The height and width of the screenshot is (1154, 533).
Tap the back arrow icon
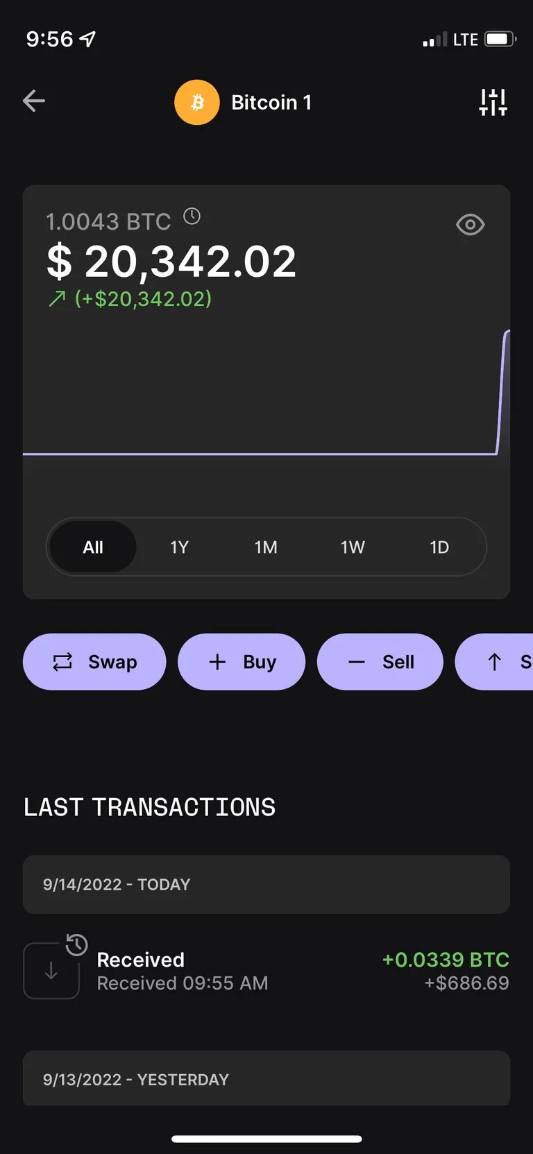pyautogui.click(x=34, y=101)
